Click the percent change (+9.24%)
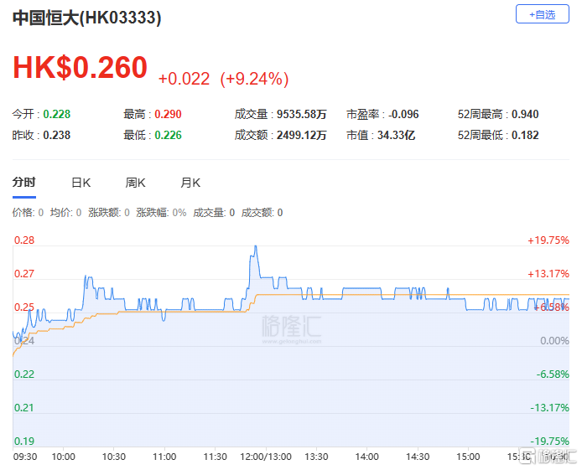Image resolution: width=582 pixels, height=470 pixels. click(x=255, y=79)
